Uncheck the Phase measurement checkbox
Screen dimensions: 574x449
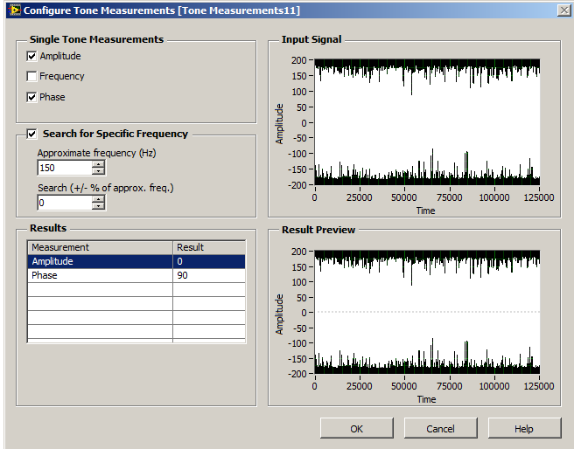tap(31, 97)
